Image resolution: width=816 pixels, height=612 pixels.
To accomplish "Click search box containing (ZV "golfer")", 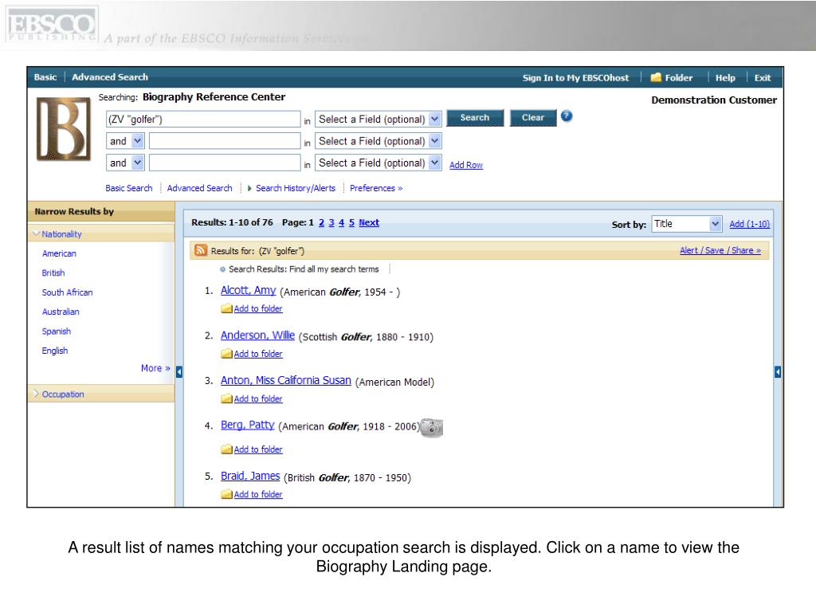I will click(203, 120).
